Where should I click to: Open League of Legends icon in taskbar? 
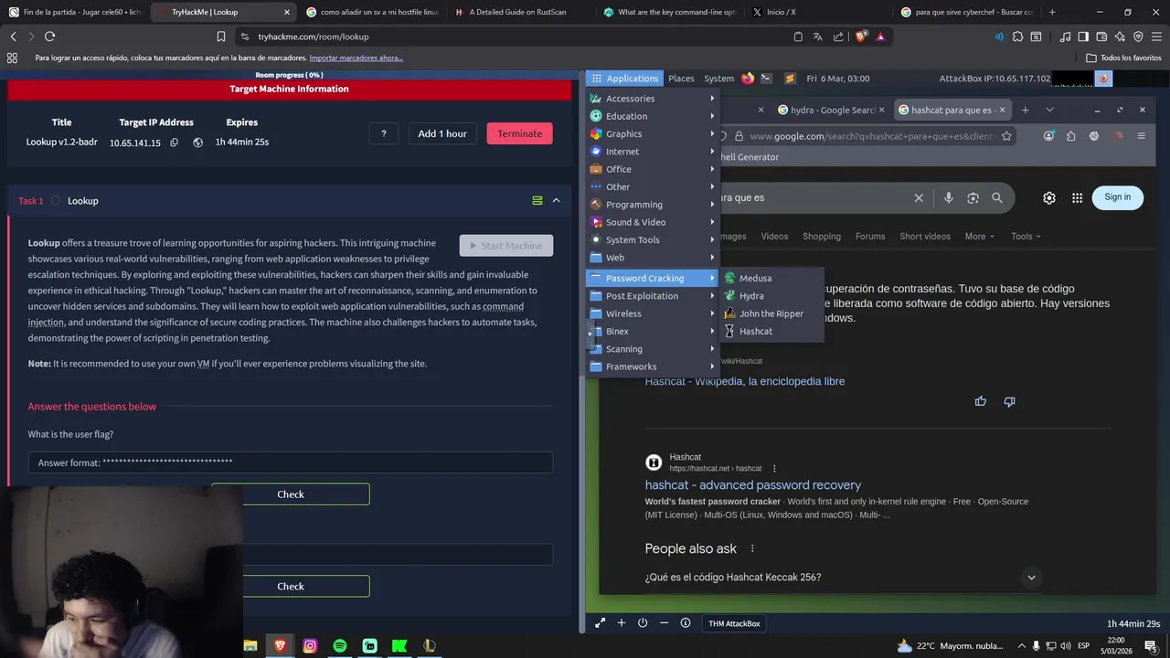click(x=430, y=645)
